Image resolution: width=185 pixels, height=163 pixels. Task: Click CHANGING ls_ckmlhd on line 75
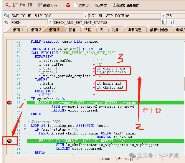click(x=114, y=137)
